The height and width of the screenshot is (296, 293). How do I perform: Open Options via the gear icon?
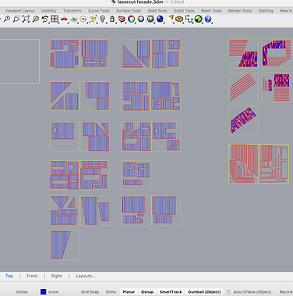(x=179, y=19)
